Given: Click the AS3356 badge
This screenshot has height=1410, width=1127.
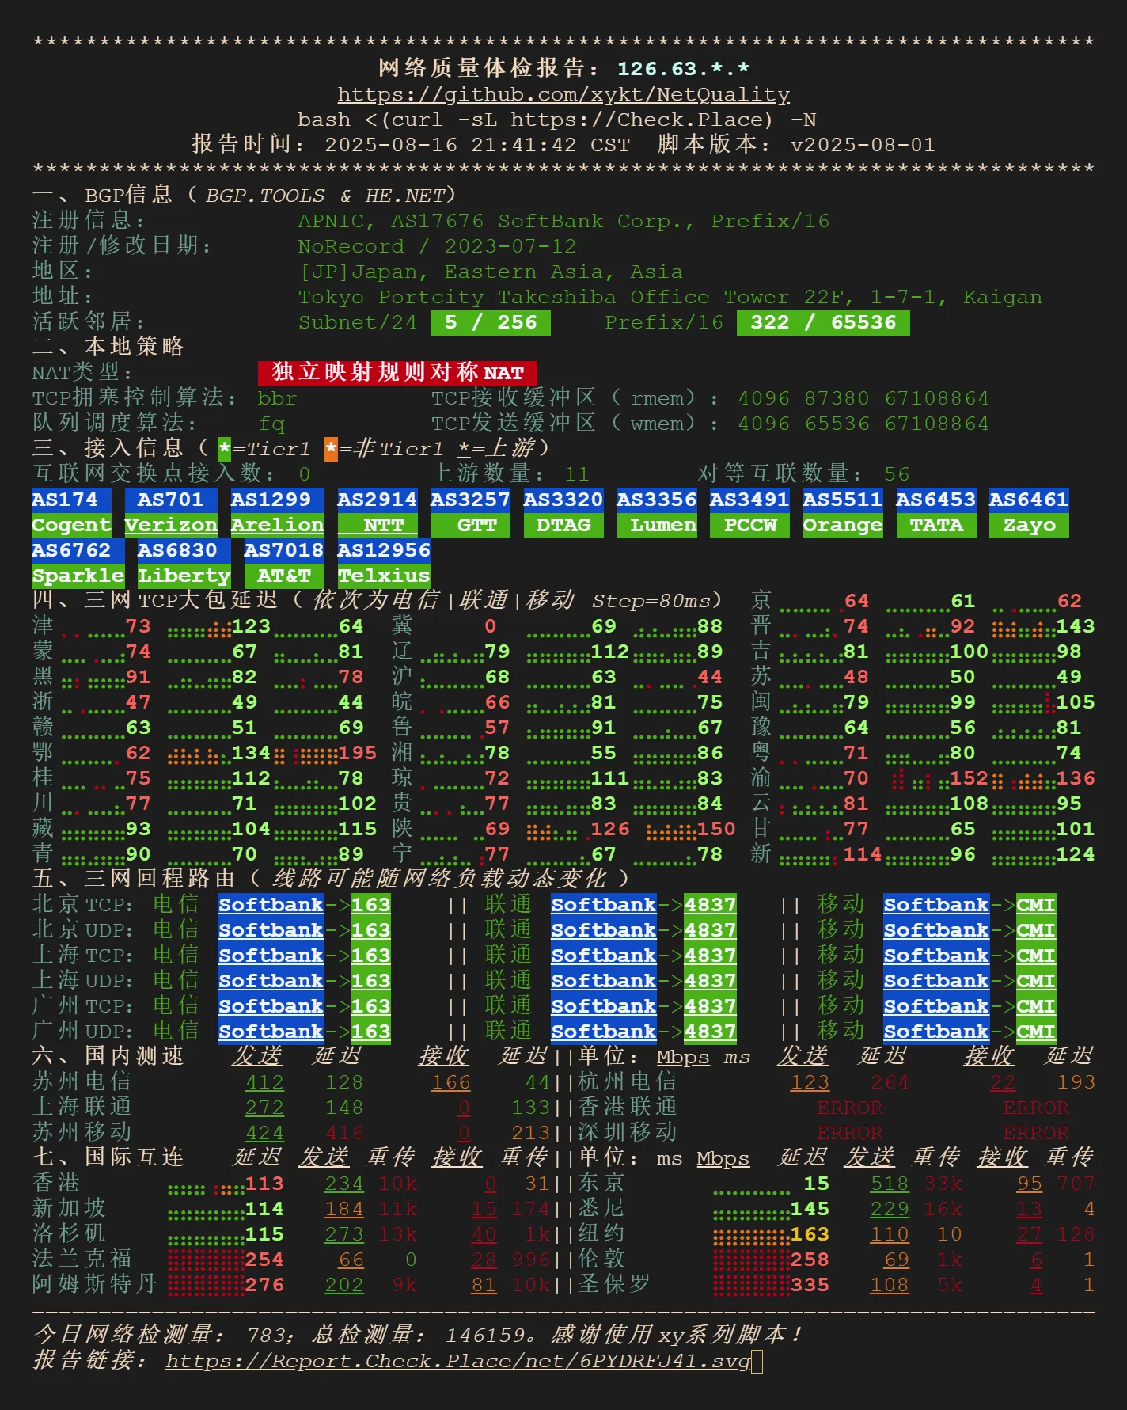Looking at the screenshot, I should (657, 500).
